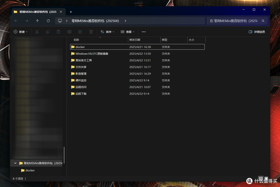Click the search magnifier icon
The height and width of the screenshot is (187, 280).
tap(263, 21)
